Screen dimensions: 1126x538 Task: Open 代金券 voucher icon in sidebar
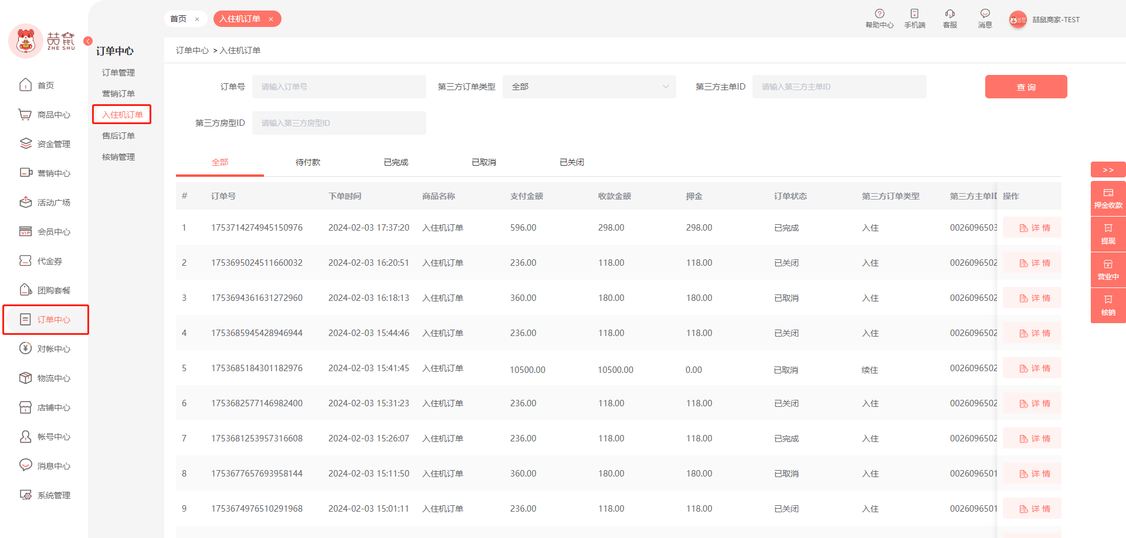click(25, 261)
